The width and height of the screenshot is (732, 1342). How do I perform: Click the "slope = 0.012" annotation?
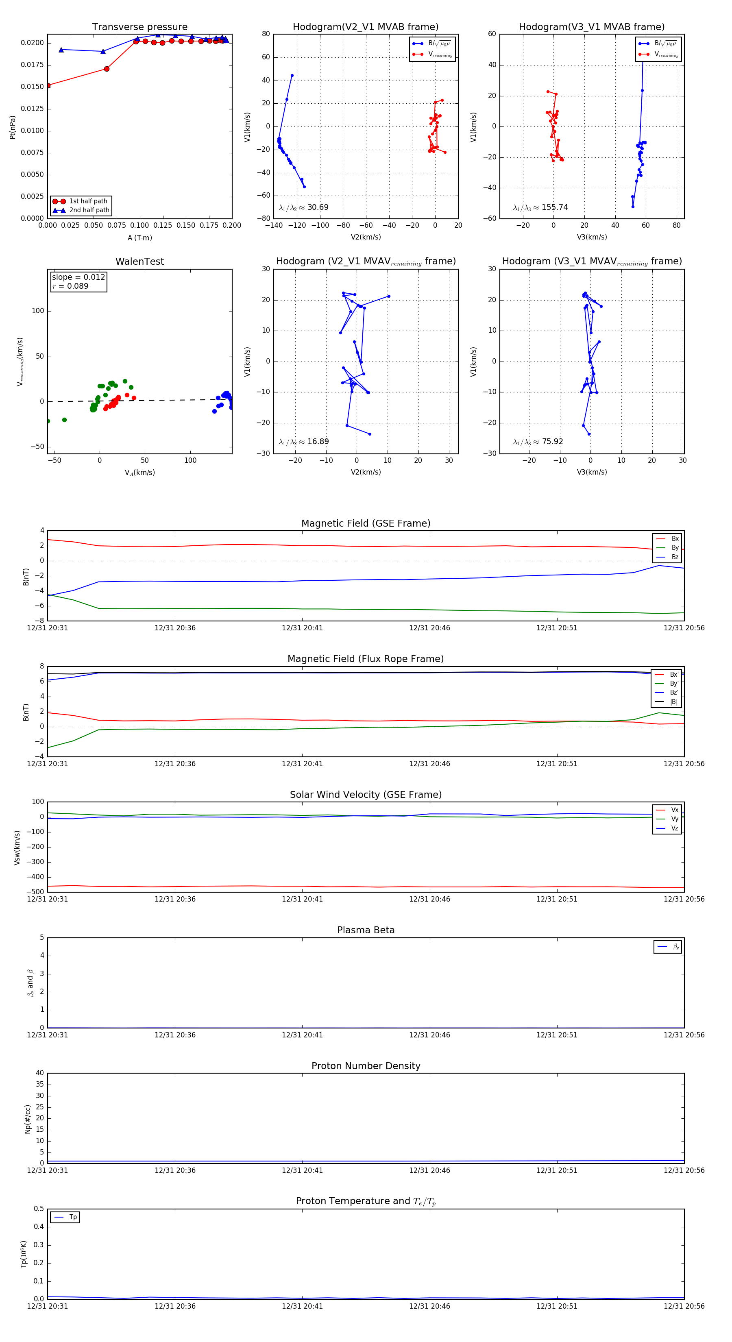tap(78, 277)
